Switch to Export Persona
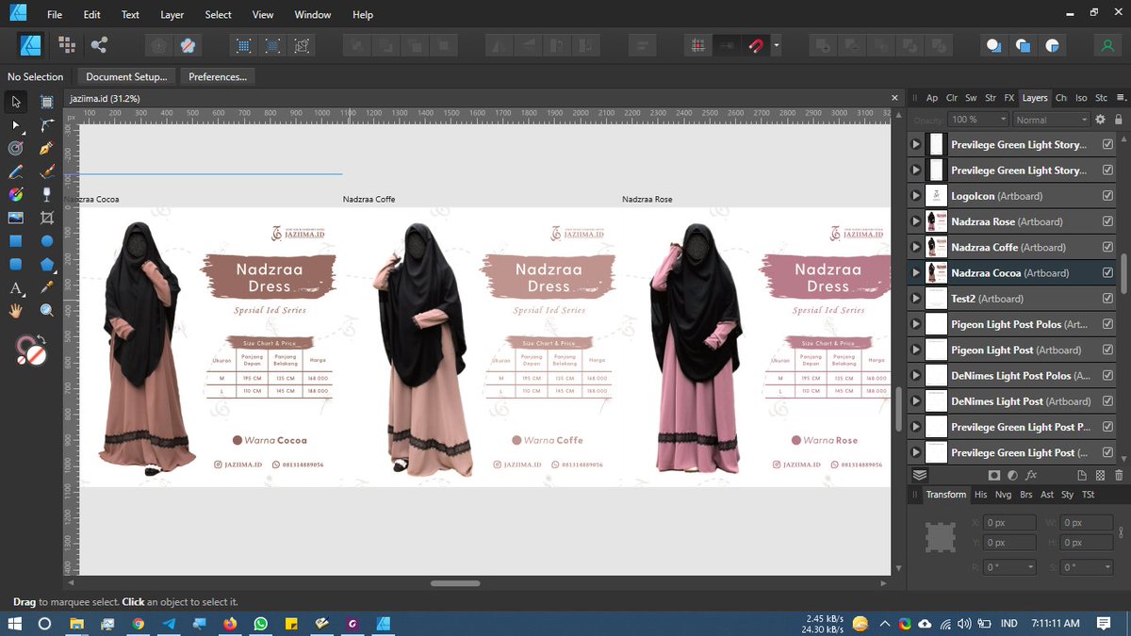Viewport: 1131px width, 636px height. click(x=98, y=44)
